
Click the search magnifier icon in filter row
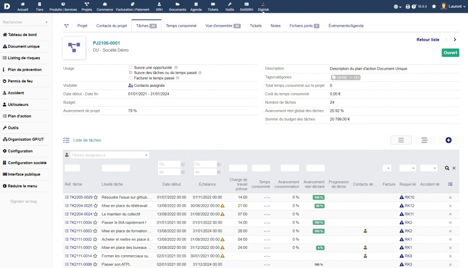click(447, 168)
